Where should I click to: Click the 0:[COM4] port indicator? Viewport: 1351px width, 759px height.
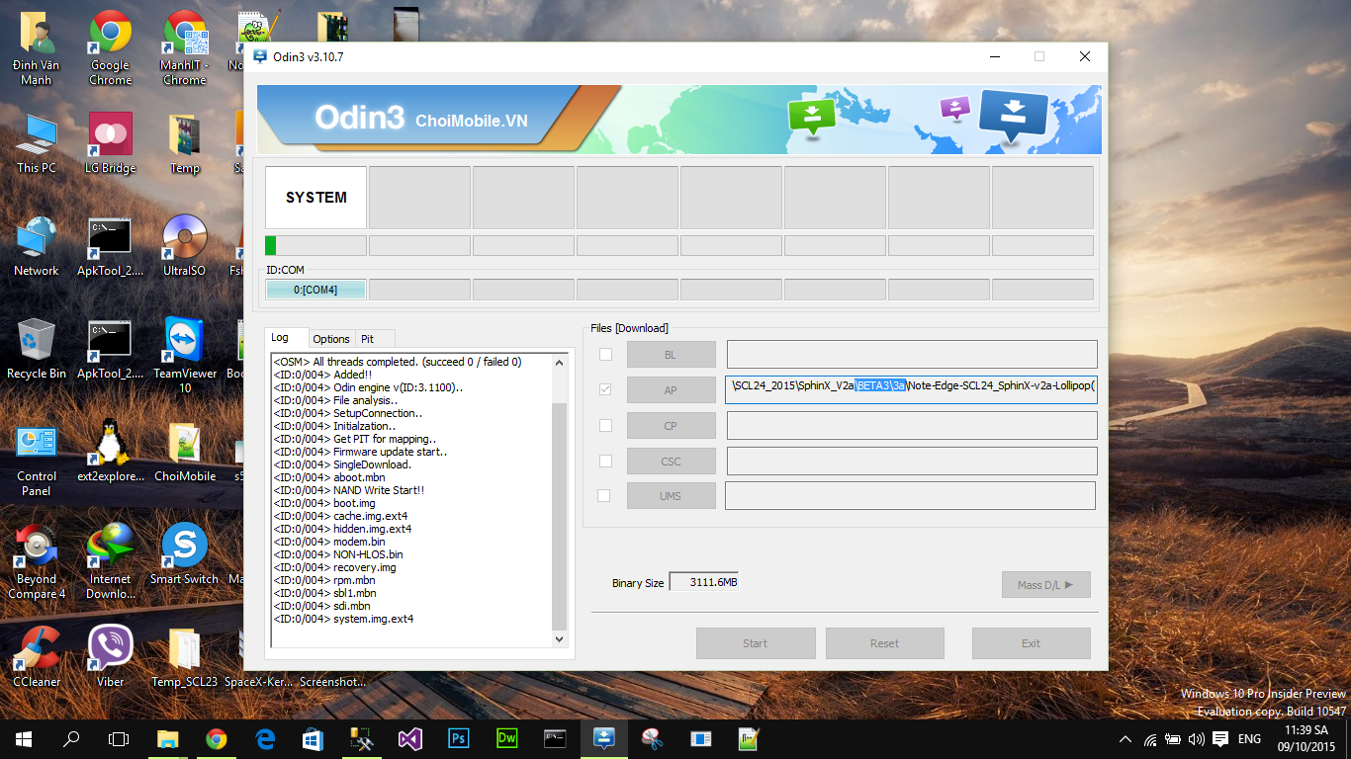(315, 290)
